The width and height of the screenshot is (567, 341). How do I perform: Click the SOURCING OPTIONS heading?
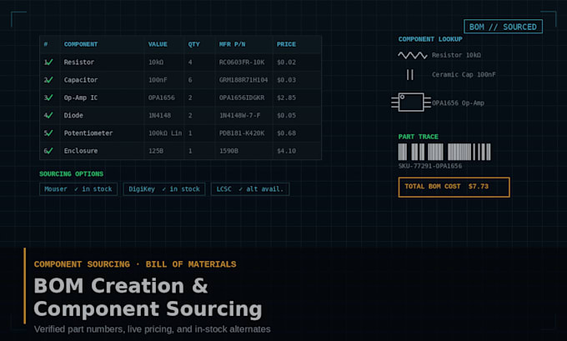tap(71, 174)
